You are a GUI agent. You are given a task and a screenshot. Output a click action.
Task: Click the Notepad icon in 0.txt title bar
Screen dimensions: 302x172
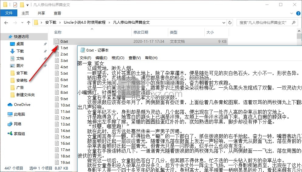[x=82, y=50]
